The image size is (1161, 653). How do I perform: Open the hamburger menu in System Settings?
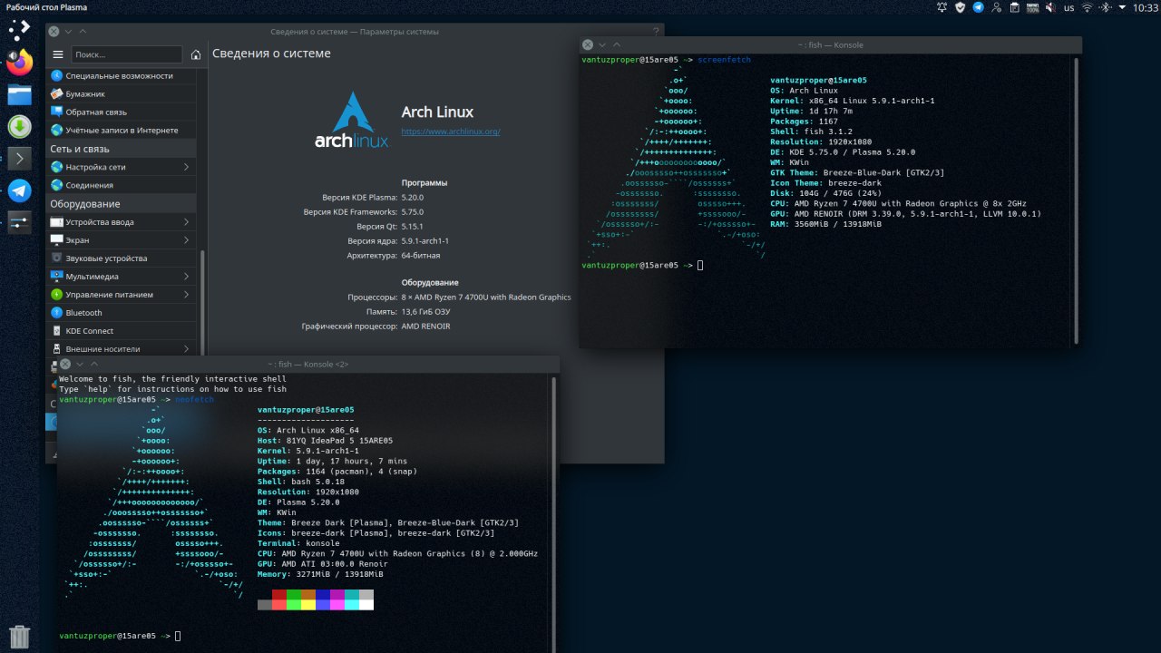click(x=58, y=54)
